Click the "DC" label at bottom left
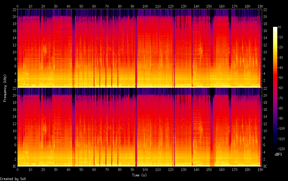288x181 pixels. point(14,166)
